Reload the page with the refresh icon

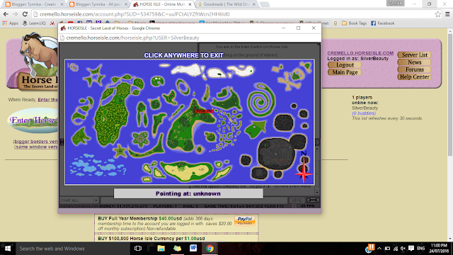tap(25, 14)
